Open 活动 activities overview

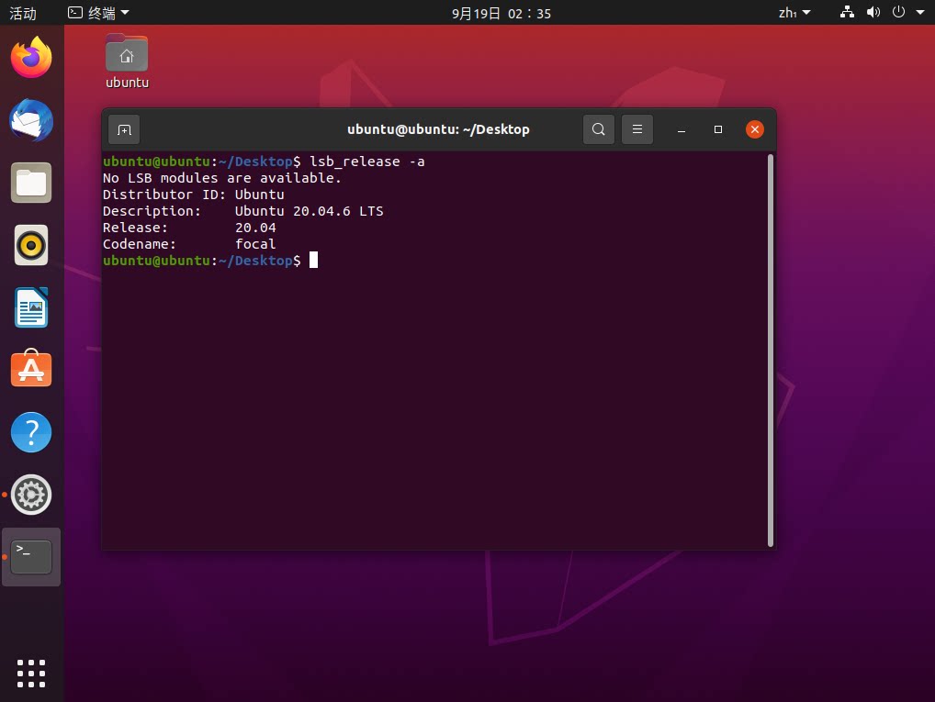point(23,13)
